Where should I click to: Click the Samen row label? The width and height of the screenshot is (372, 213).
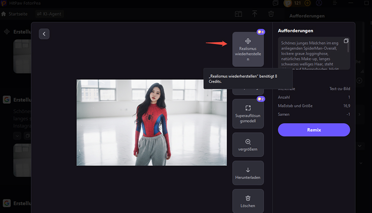[x=284, y=114]
